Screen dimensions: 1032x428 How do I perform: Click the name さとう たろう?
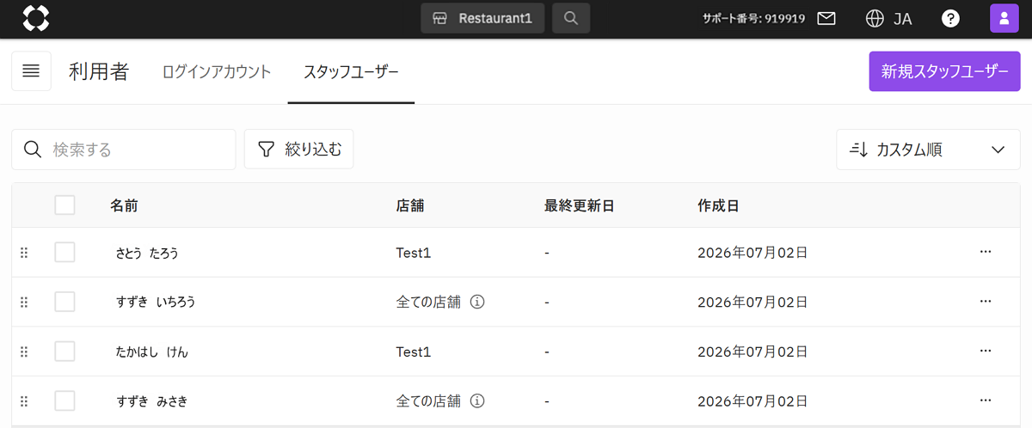pos(147,253)
